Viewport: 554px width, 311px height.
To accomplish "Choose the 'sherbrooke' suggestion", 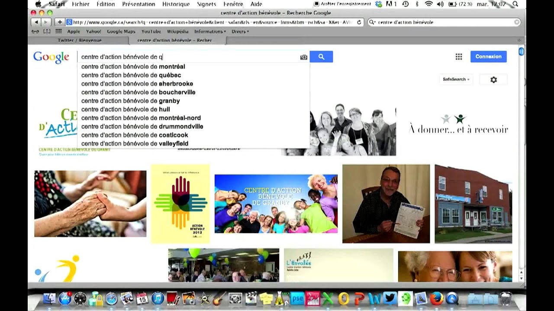I will click(x=194, y=84).
